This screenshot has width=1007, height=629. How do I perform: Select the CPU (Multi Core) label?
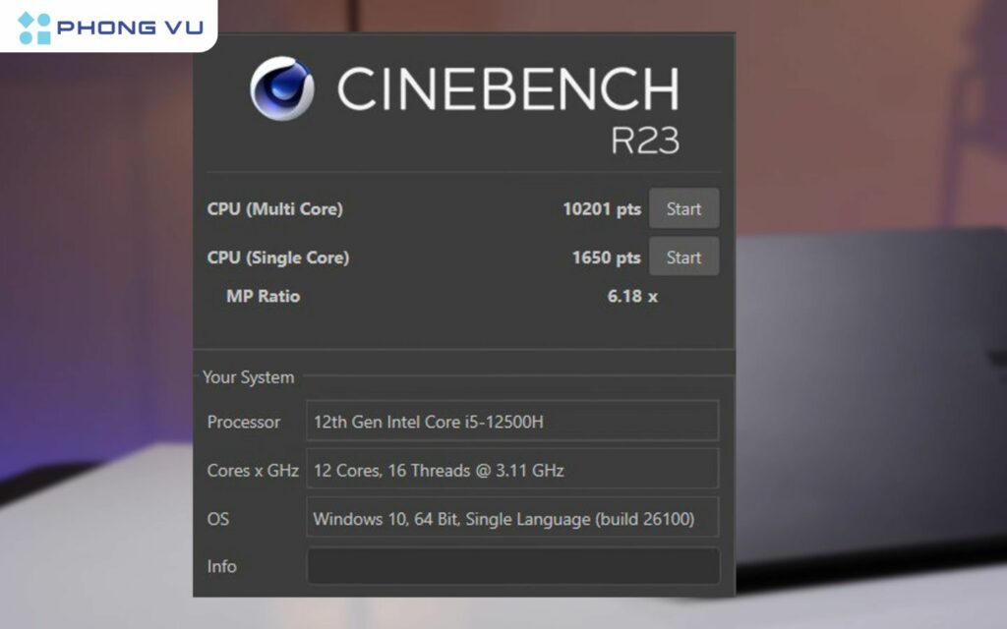click(x=276, y=208)
